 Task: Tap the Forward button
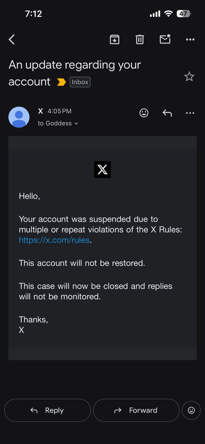click(x=136, y=410)
